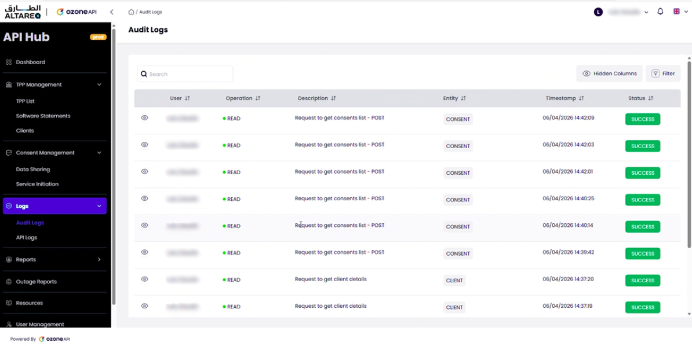Select Data Sharing under Consent Management
The height and width of the screenshot is (346, 692).
point(33,169)
